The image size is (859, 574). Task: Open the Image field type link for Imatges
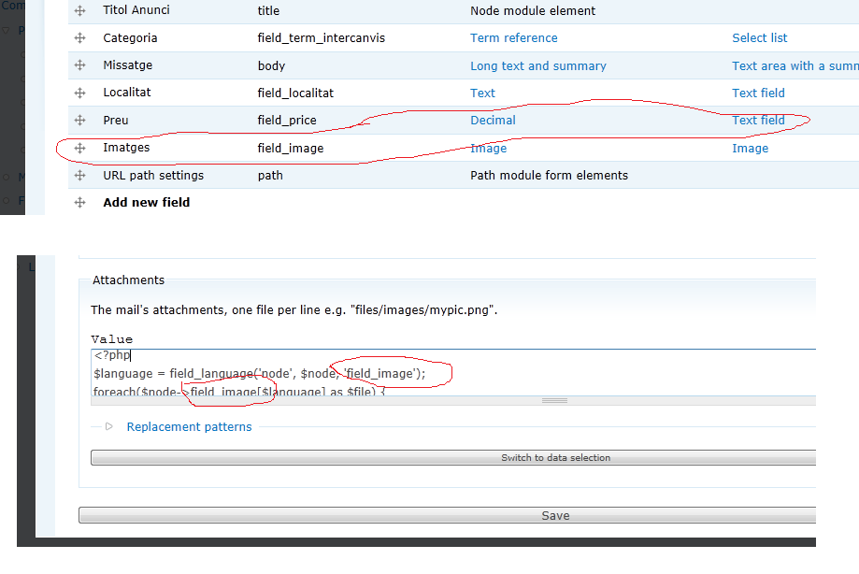[x=488, y=149]
